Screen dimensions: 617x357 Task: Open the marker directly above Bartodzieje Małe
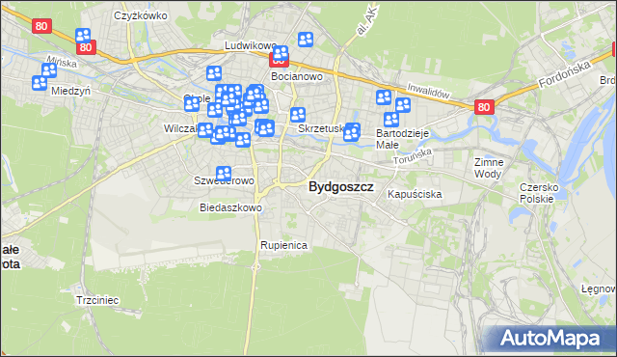[391, 120]
